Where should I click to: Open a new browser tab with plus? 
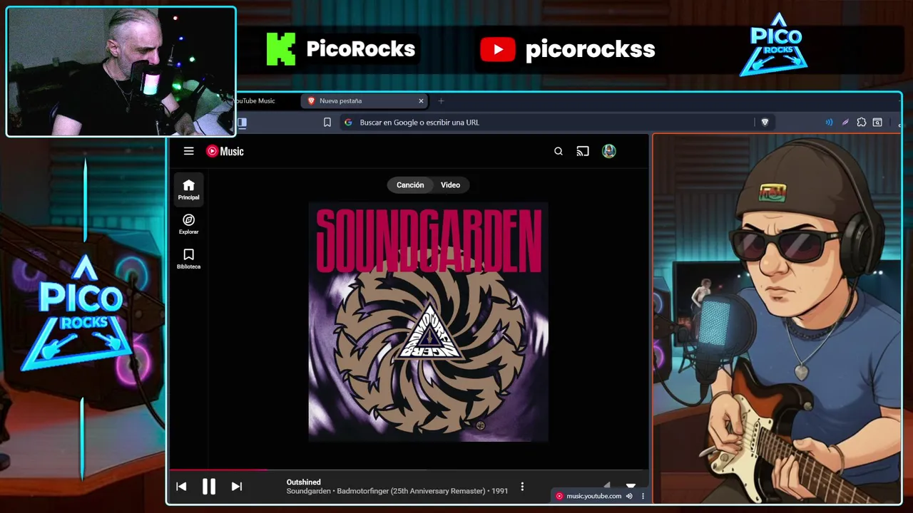click(x=441, y=101)
